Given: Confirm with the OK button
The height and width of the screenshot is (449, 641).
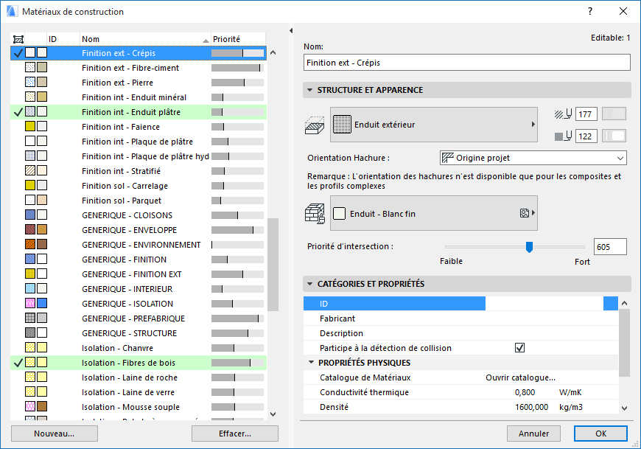Looking at the screenshot, I should pos(600,434).
